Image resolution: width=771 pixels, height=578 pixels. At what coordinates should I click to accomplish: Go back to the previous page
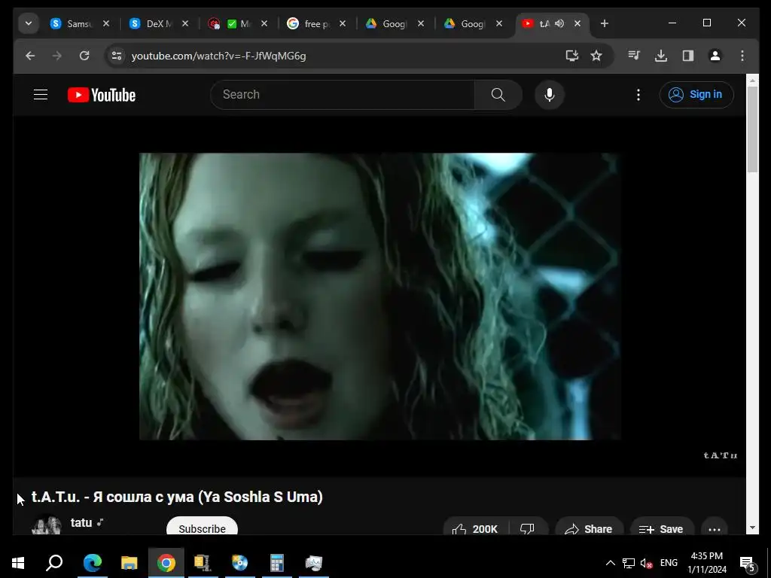pyautogui.click(x=30, y=56)
